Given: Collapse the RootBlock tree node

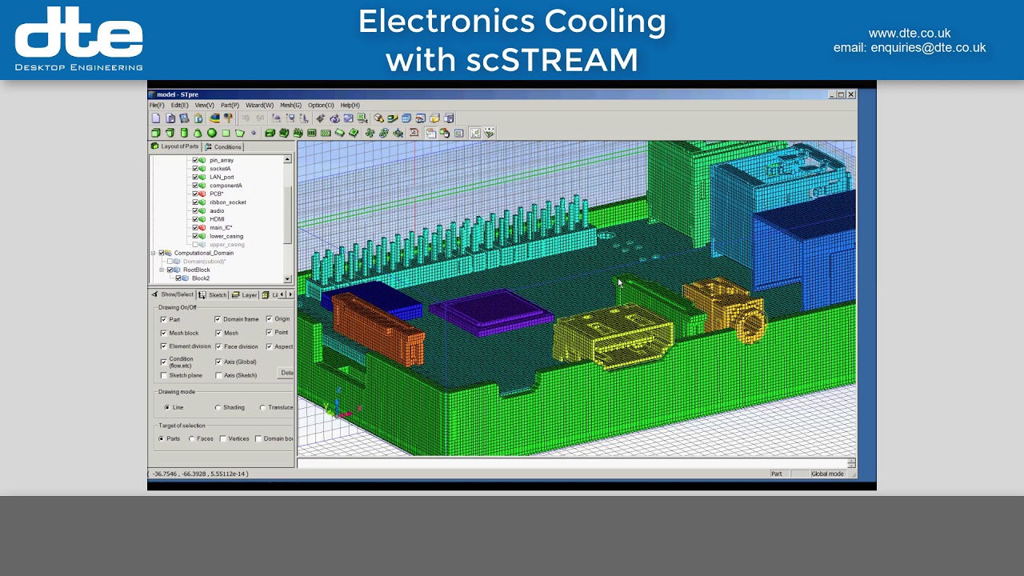Looking at the screenshot, I should pos(162,270).
